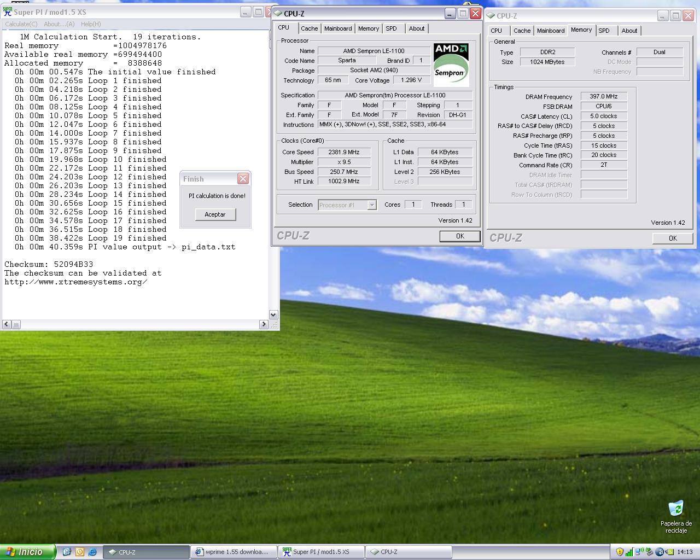Switch to Memory tab in processor CPU-Z window
Viewport: 700px width, 560px height.
pyautogui.click(x=369, y=28)
